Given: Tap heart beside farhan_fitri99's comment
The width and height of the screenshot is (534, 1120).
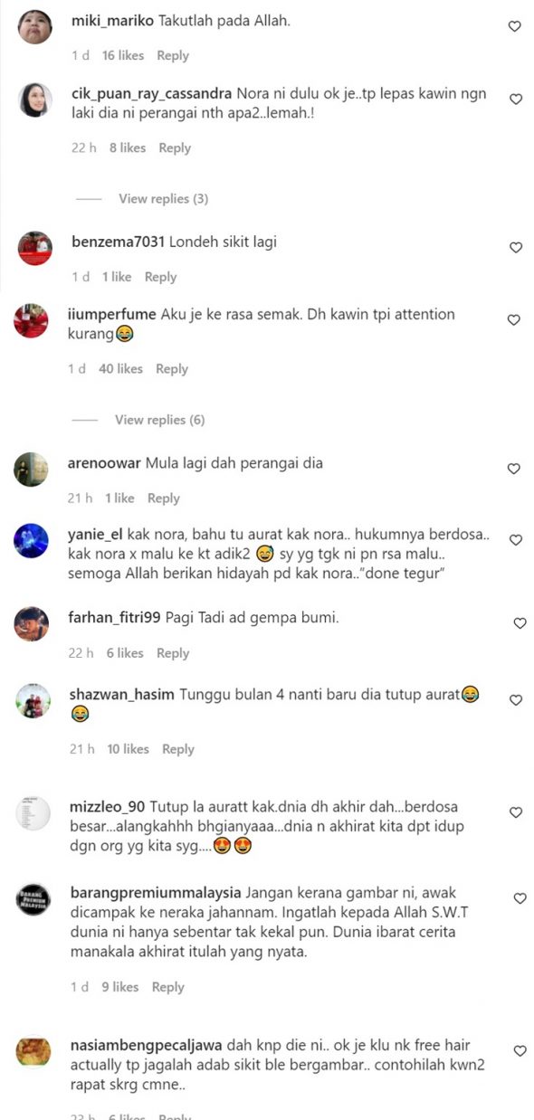Looking at the screenshot, I should pos(520,623).
